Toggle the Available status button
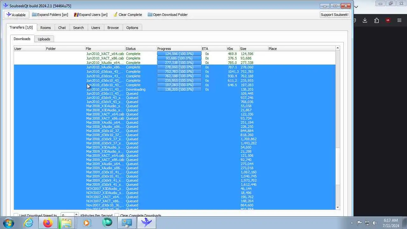The width and height of the screenshot is (407, 229). tap(16, 15)
